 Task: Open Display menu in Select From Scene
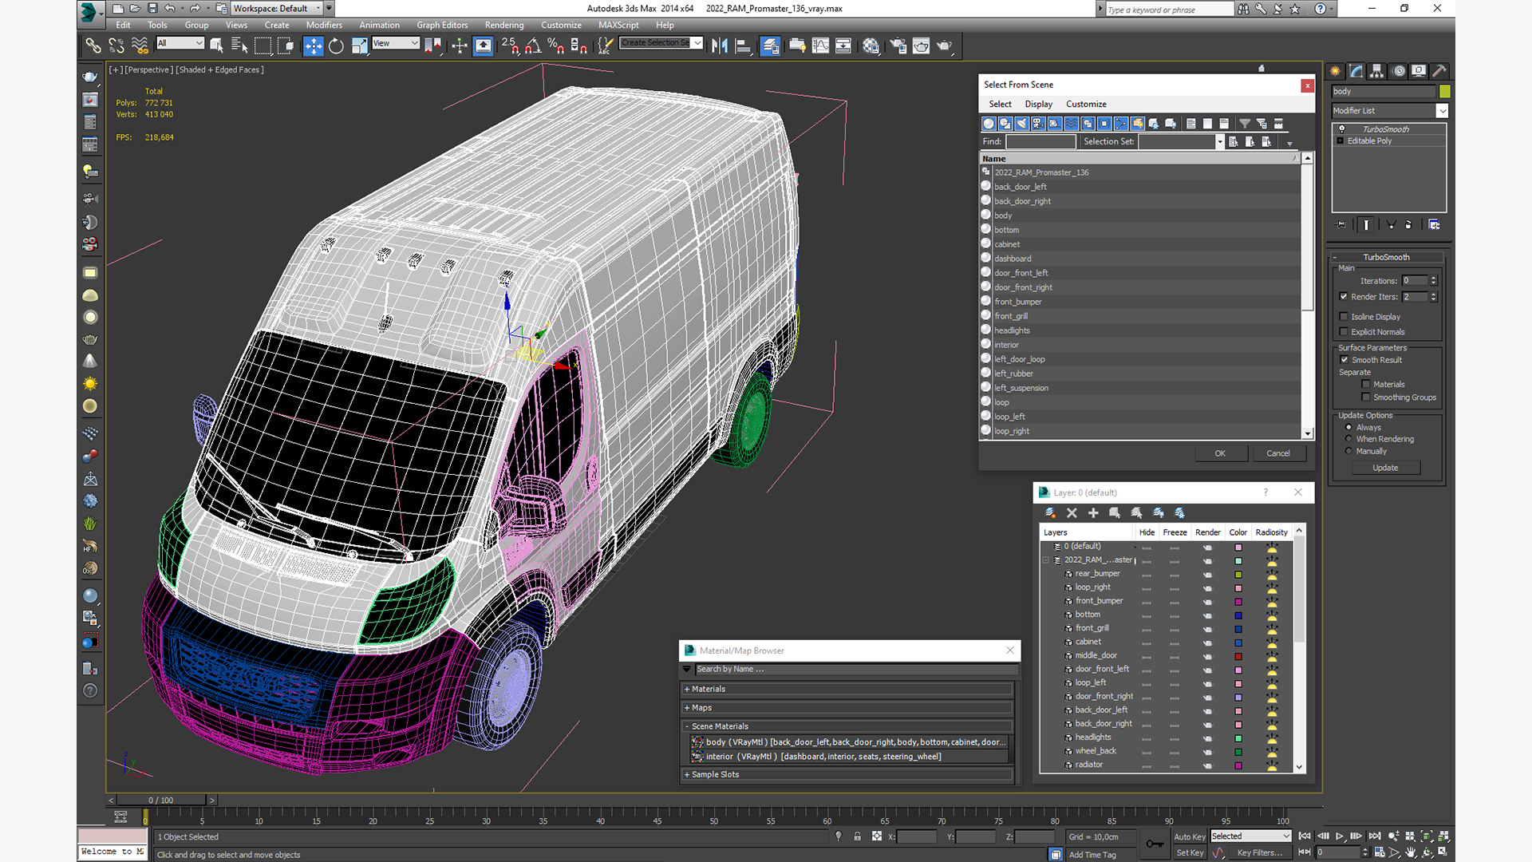click(1038, 105)
